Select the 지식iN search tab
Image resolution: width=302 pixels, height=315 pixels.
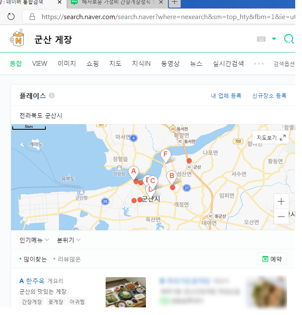141,64
